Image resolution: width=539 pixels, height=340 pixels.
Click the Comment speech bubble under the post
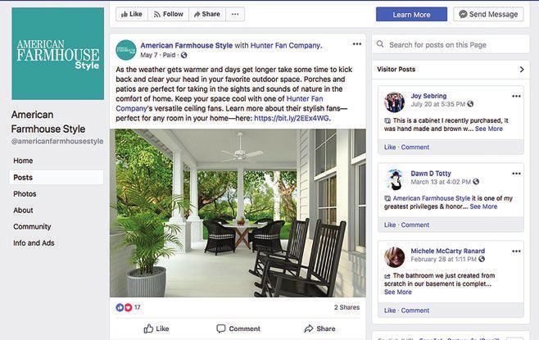coord(238,329)
